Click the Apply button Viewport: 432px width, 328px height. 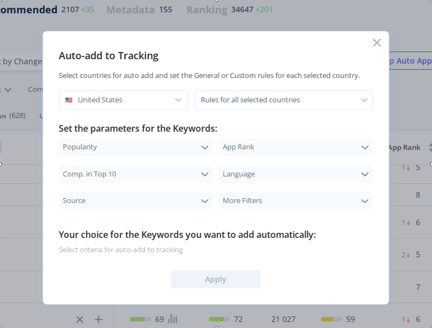(x=215, y=279)
